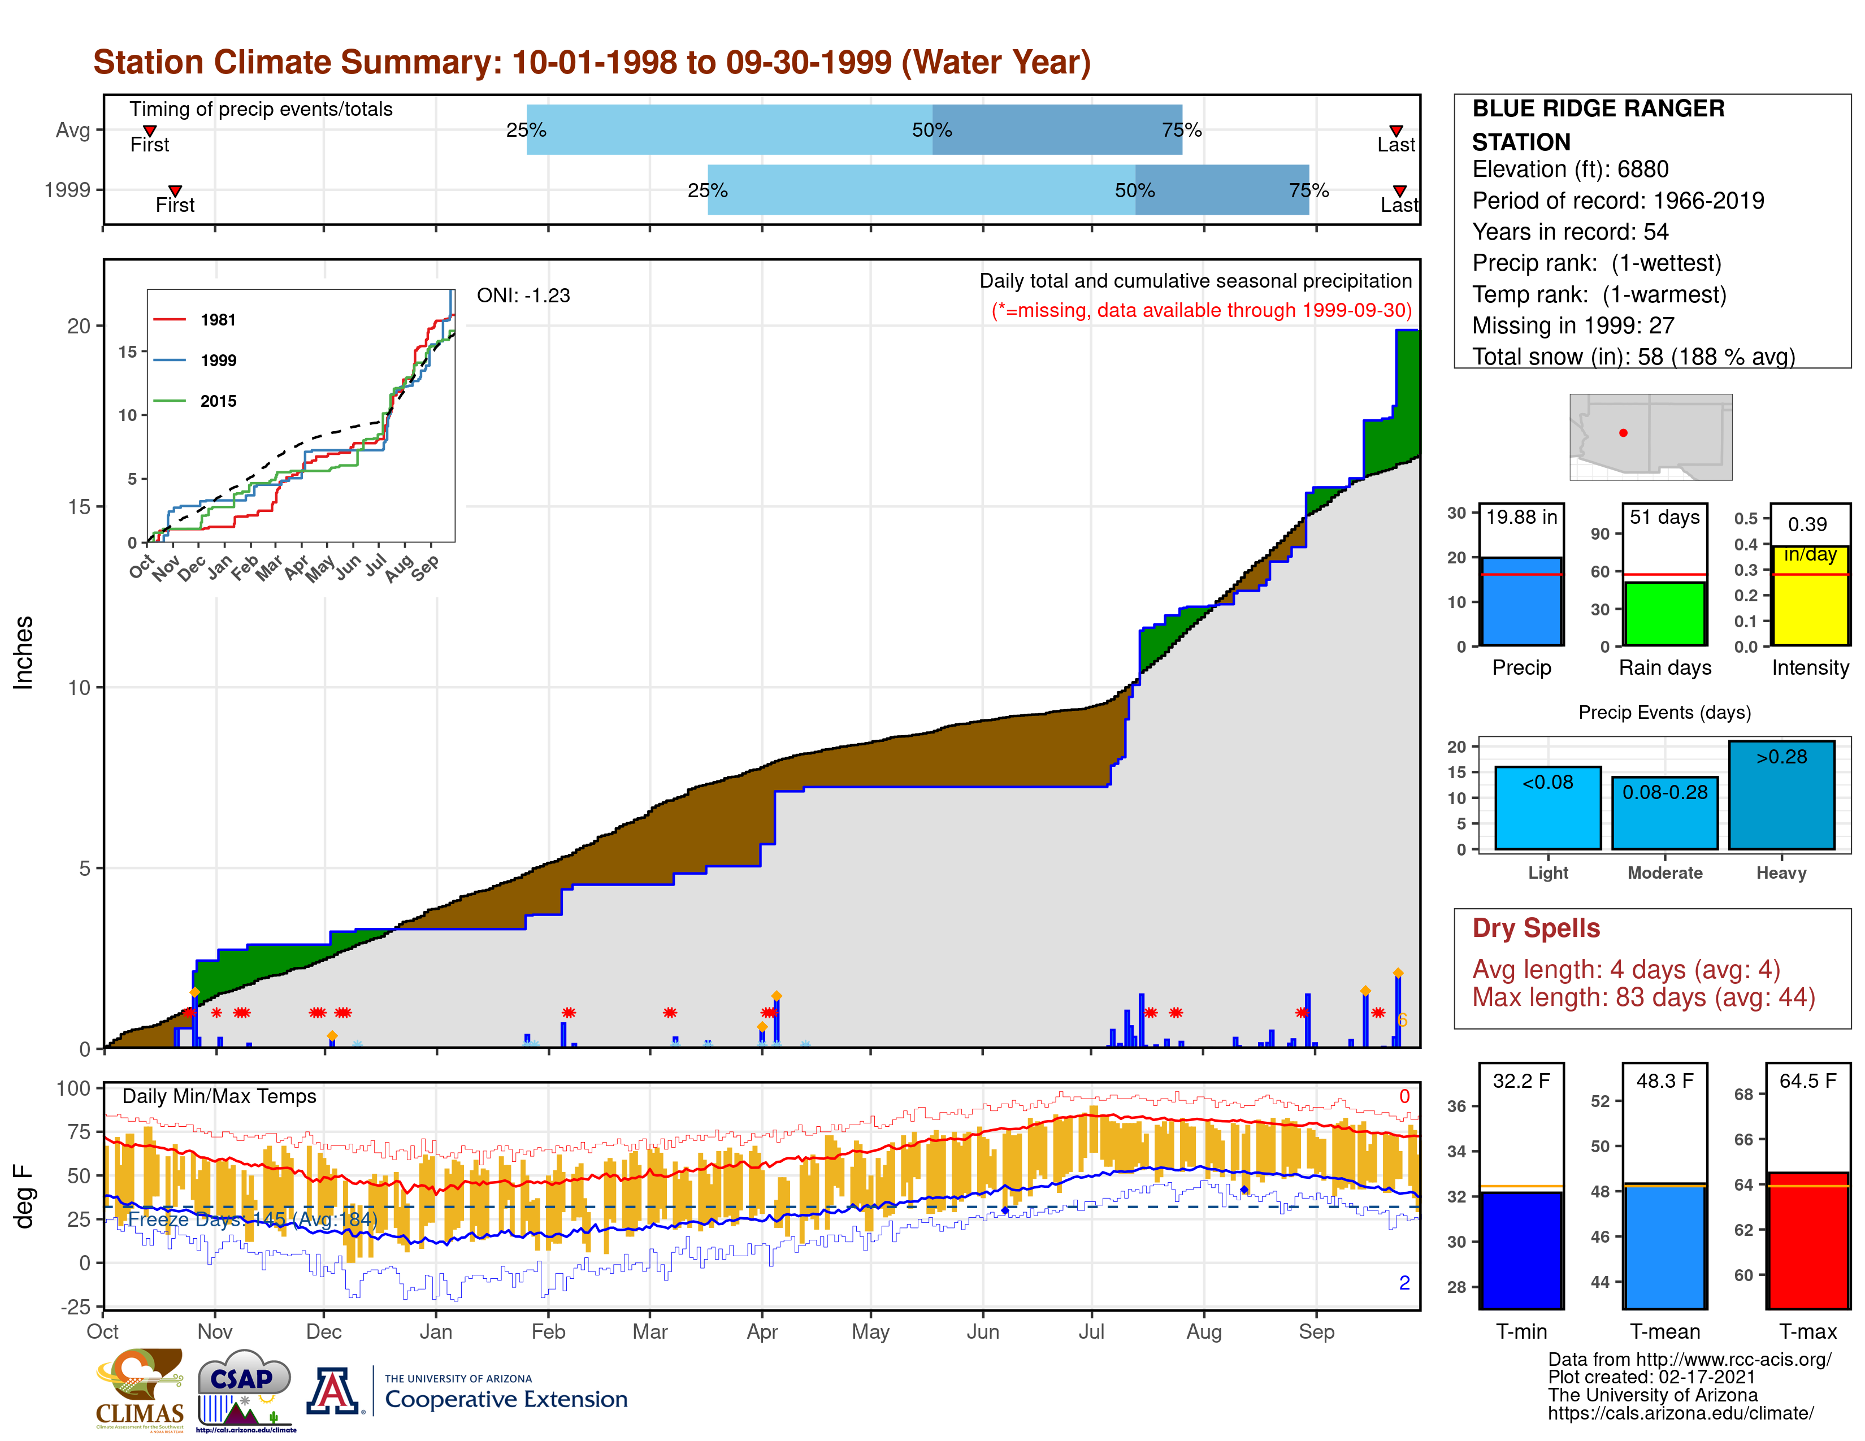Viewport: 1865px width, 1441px height.
Task: Click Timing of precip events/totals label
Action: (x=261, y=109)
